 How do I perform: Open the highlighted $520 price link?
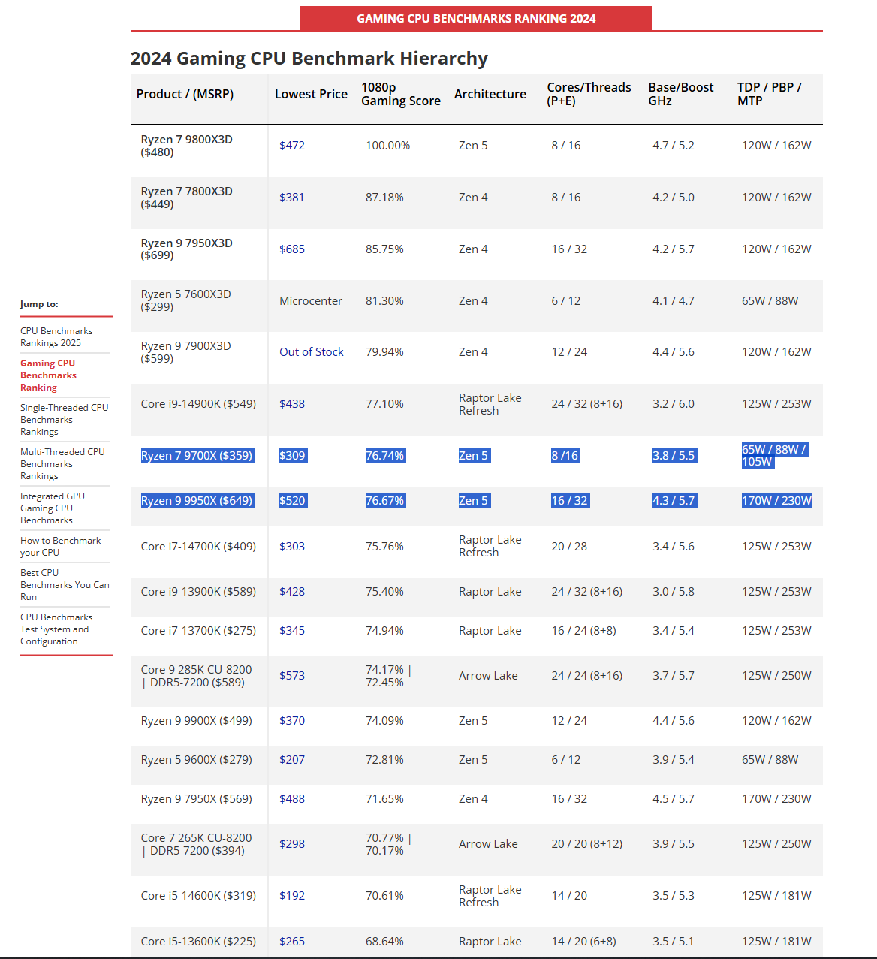[x=292, y=501]
